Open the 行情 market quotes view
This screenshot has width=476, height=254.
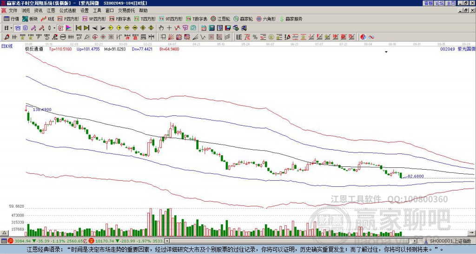(x=11, y=19)
